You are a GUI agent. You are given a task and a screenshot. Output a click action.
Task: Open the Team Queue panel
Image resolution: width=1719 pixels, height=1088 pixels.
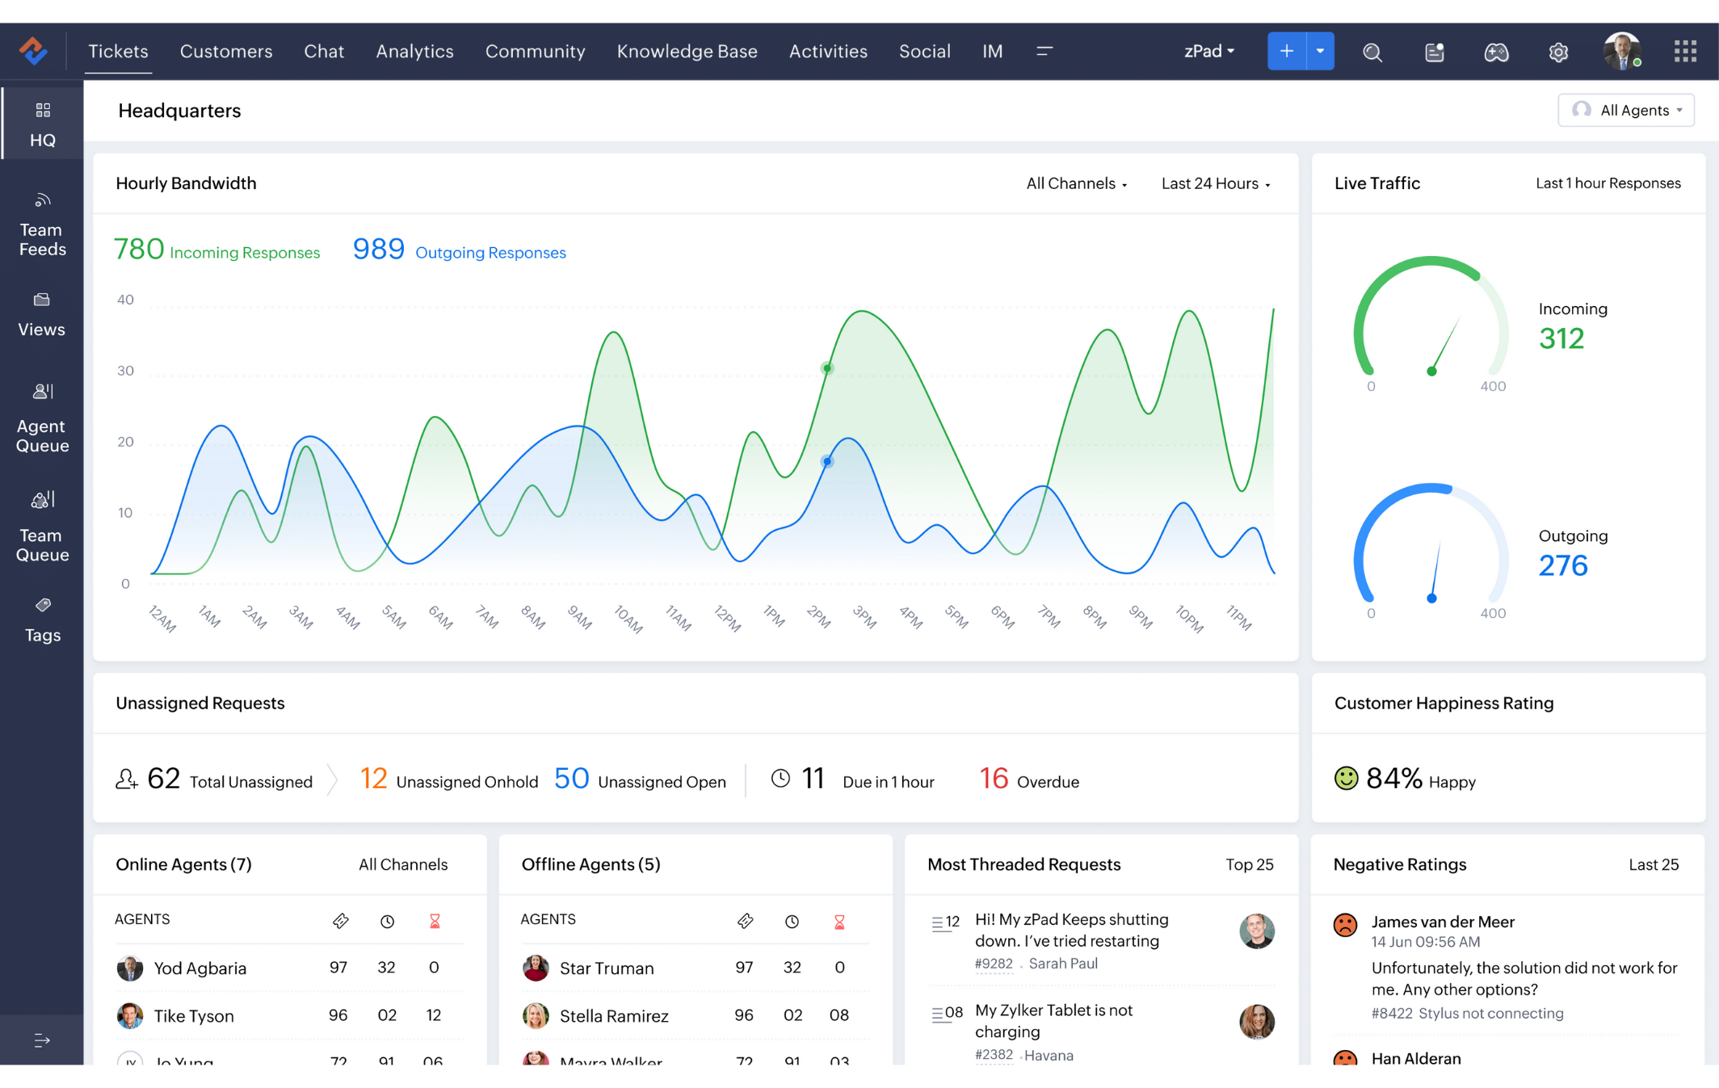(x=42, y=525)
